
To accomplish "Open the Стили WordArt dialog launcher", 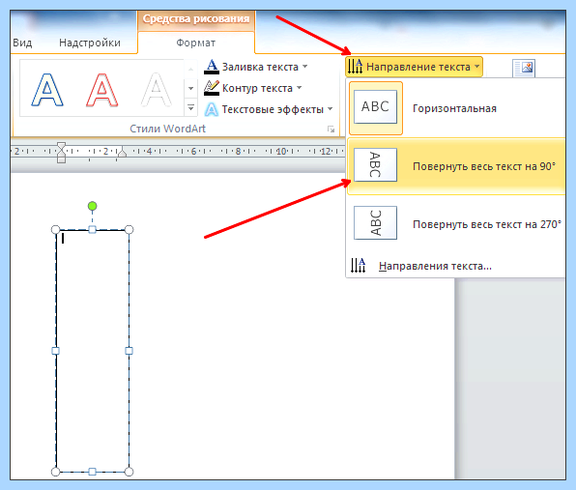I will [x=331, y=129].
